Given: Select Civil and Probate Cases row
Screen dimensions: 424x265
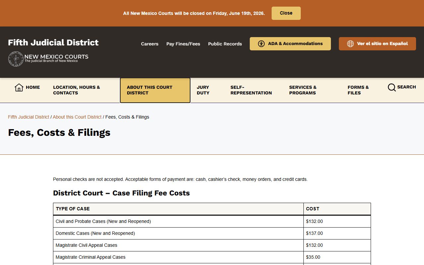Looking at the screenshot, I should click(x=212, y=221).
